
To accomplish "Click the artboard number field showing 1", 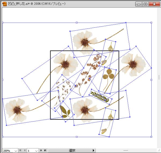I will (31, 151).
